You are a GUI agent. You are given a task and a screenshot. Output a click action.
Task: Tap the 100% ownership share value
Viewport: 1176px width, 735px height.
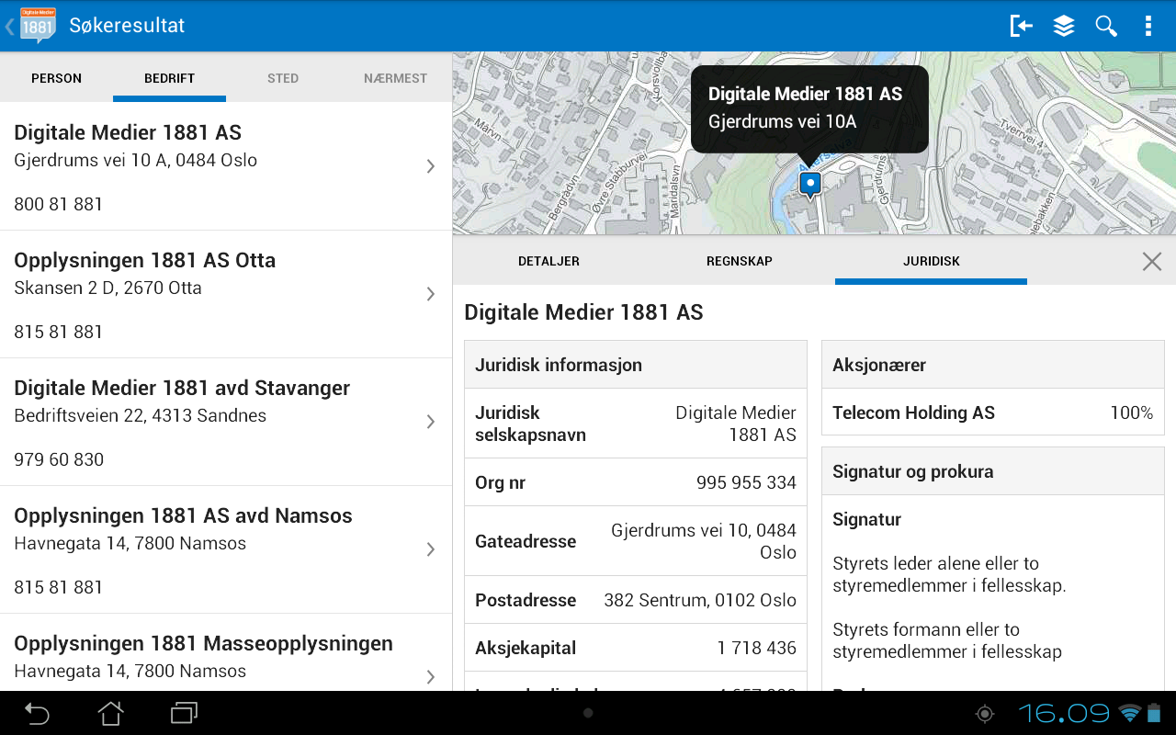(x=1132, y=413)
